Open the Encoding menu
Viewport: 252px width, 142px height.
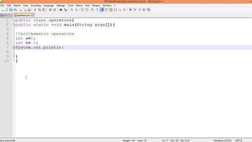click(36, 6)
